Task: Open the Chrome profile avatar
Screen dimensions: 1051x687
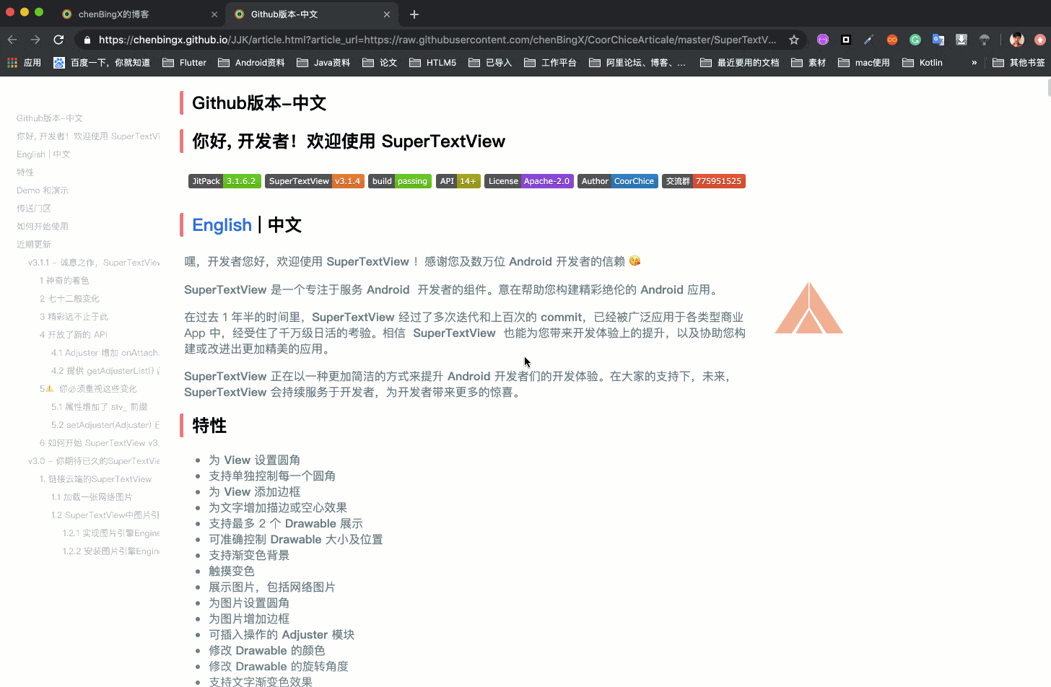Action: pos(1017,40)
